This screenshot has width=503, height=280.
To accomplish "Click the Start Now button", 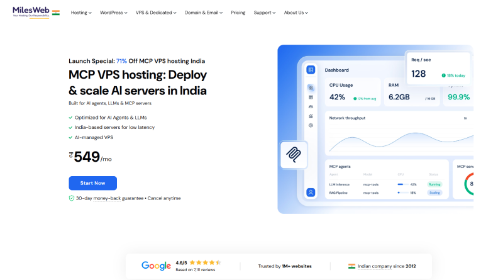I will click(92, 183).
